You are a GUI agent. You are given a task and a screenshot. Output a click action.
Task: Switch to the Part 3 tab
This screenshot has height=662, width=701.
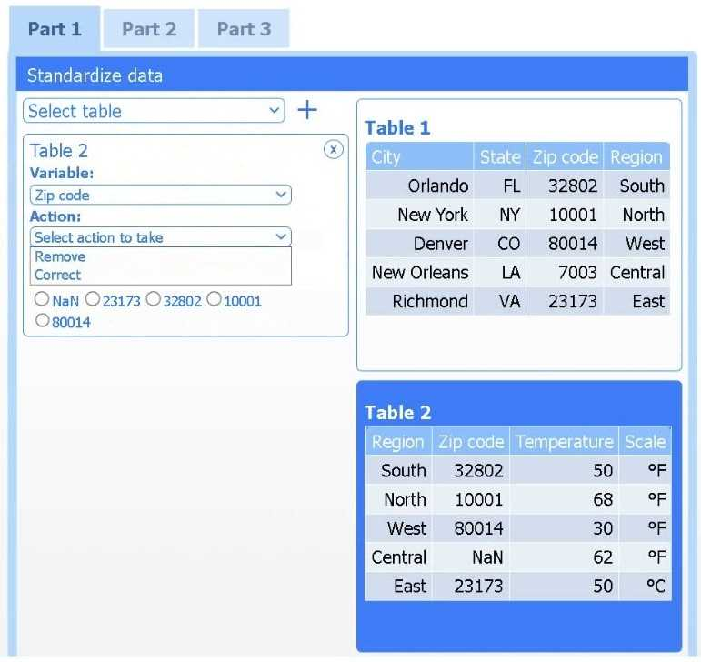click(244, 29)
